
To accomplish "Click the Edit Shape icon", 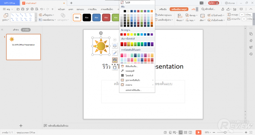I will (40, 15).
